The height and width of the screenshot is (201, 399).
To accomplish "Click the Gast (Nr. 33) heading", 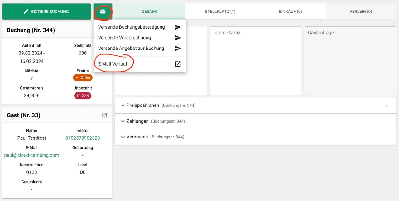I will [x=23, y=115].
